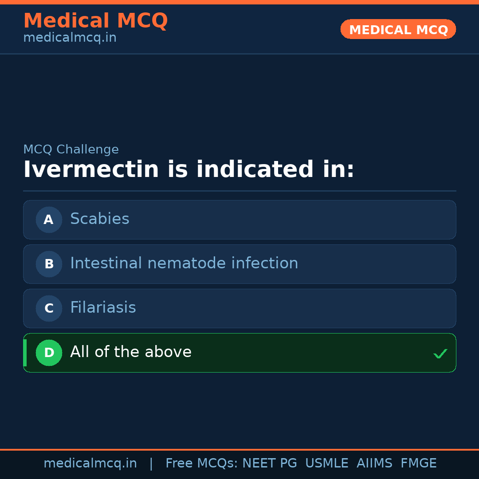Click the orange MEDICAL MCQ badge
The height and width of the screenshot is (479, 479).
(x=398, y=29)
